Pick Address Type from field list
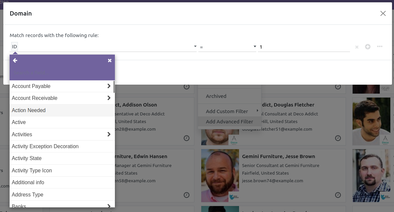The width and height of the screenshot is (394, 212). click(27, 194)
